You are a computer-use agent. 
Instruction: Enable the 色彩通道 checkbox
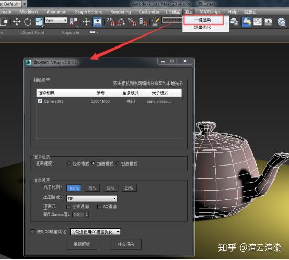click(x=68, y=207)
